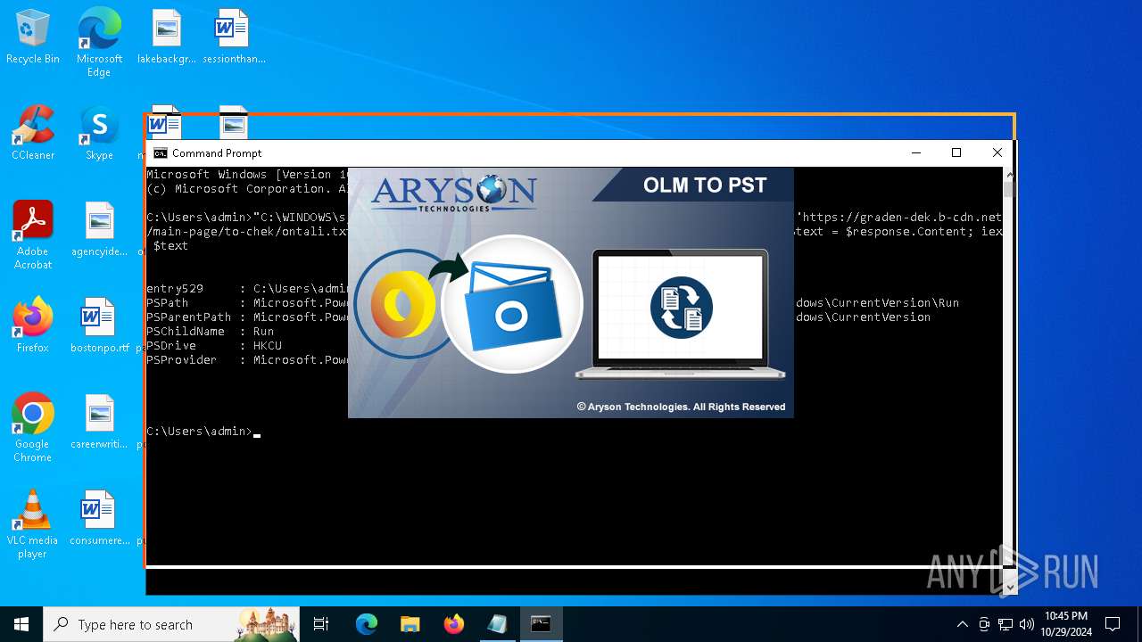
Task: Open the Windows Start menu
Action: (x=21, y=624)
